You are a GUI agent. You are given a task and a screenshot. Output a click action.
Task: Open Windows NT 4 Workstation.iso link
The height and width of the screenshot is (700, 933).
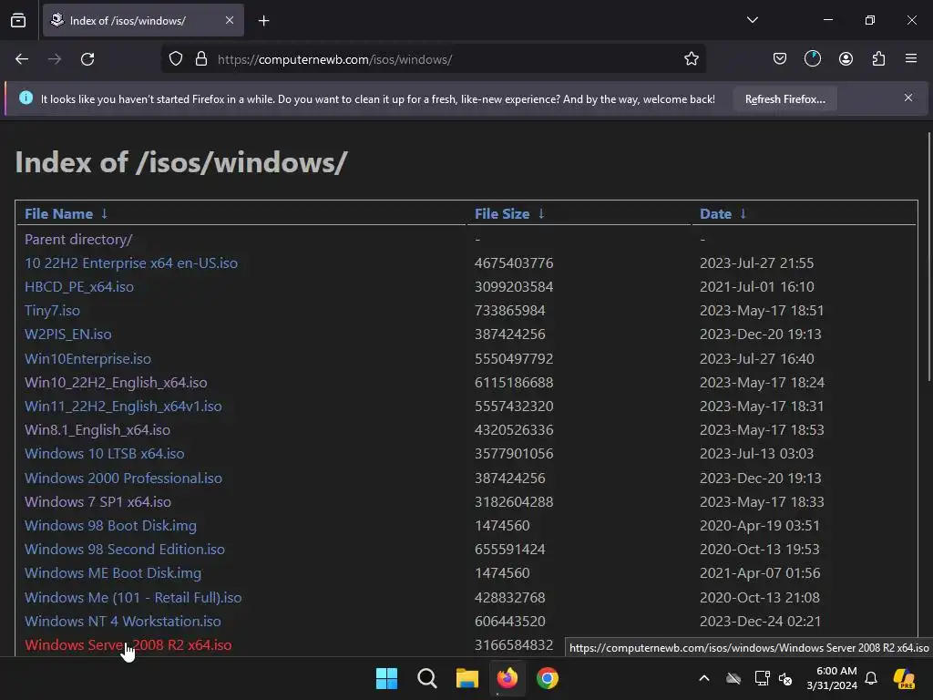[x=123, y=622]
